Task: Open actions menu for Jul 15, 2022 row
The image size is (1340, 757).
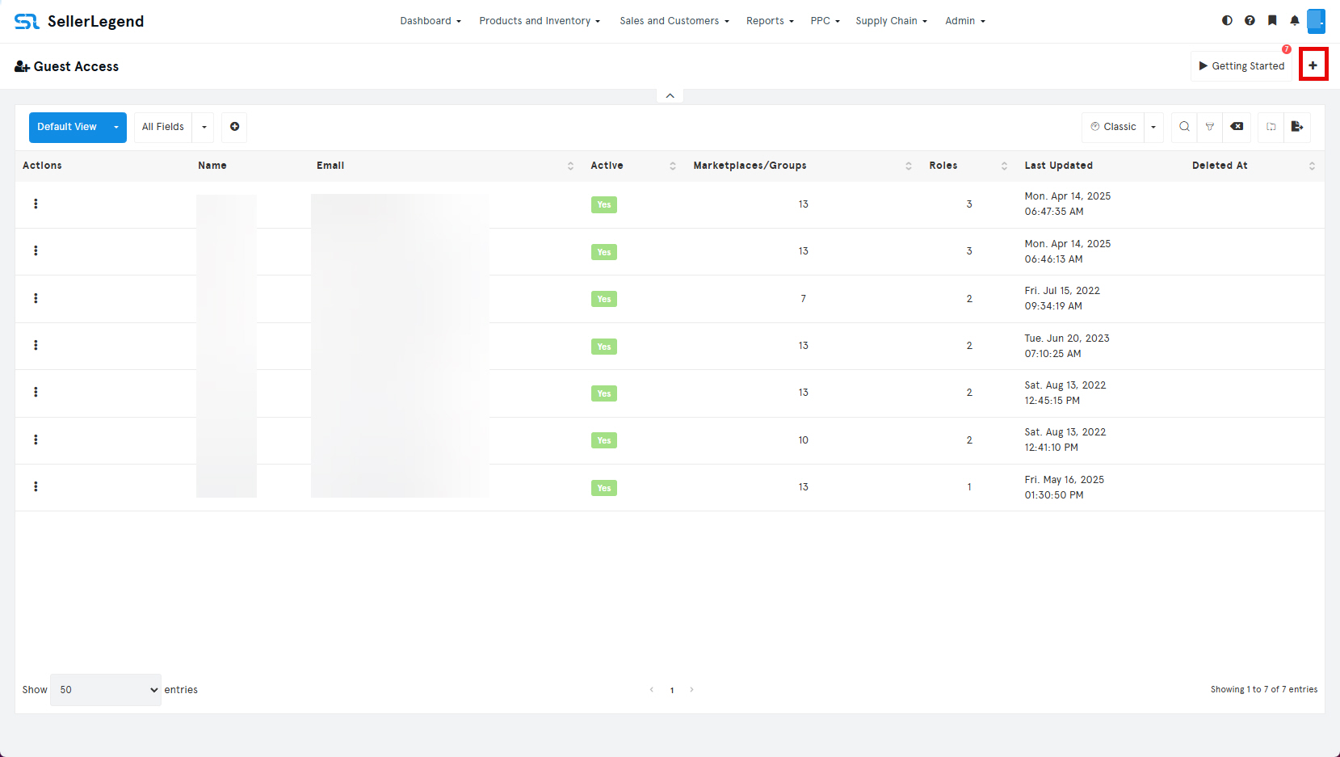Action: tap(36, 298)
